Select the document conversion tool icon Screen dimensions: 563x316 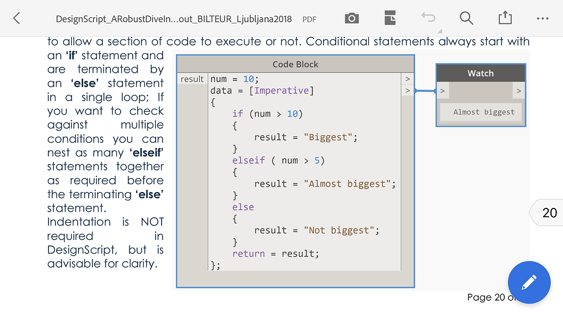(x=390, y=18)
